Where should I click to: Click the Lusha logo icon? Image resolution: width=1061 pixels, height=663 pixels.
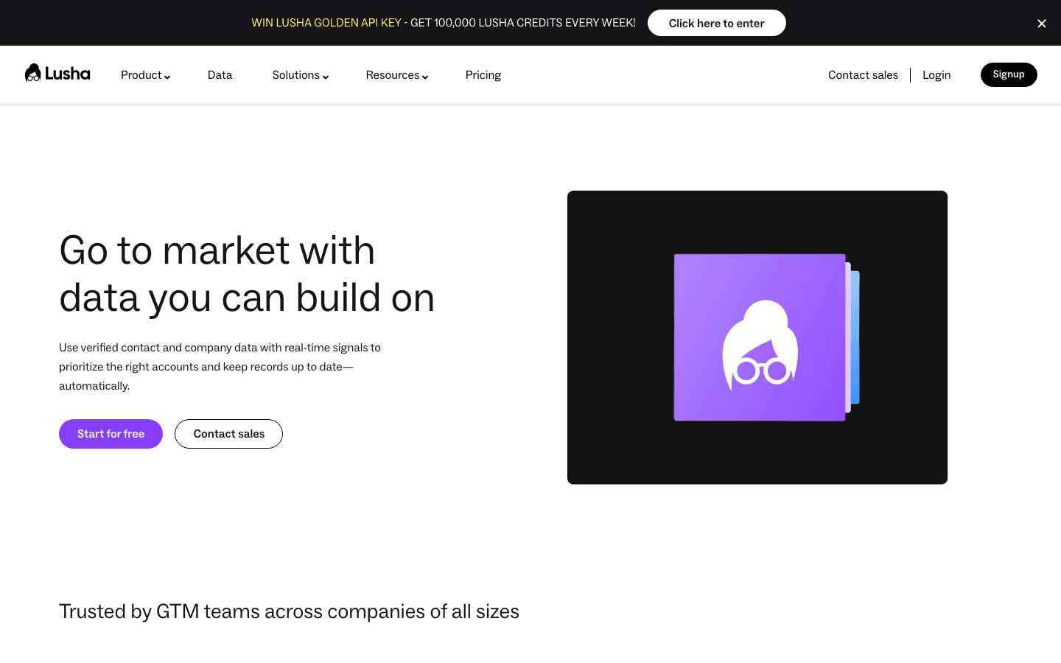point(33,73)
